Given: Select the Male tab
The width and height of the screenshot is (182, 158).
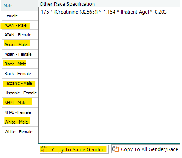Looking at the screenshot, I should coord(20,6).
